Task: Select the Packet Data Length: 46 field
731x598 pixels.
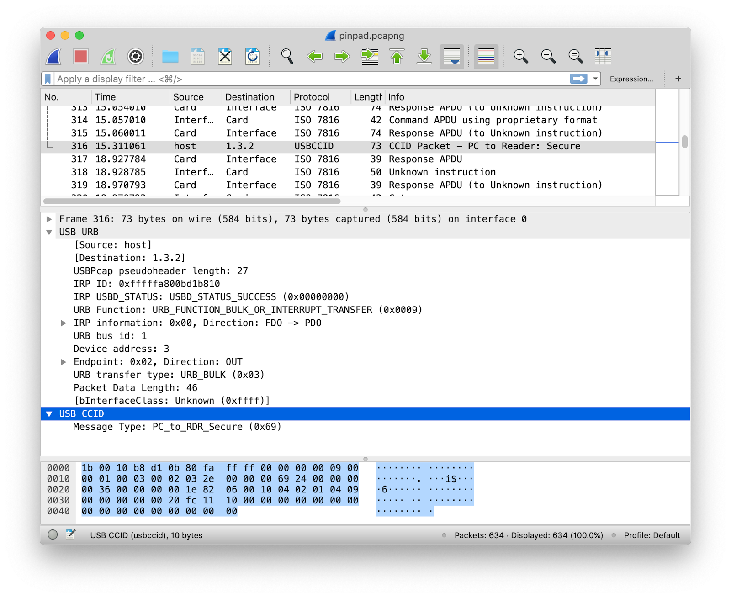Action: 135,388
